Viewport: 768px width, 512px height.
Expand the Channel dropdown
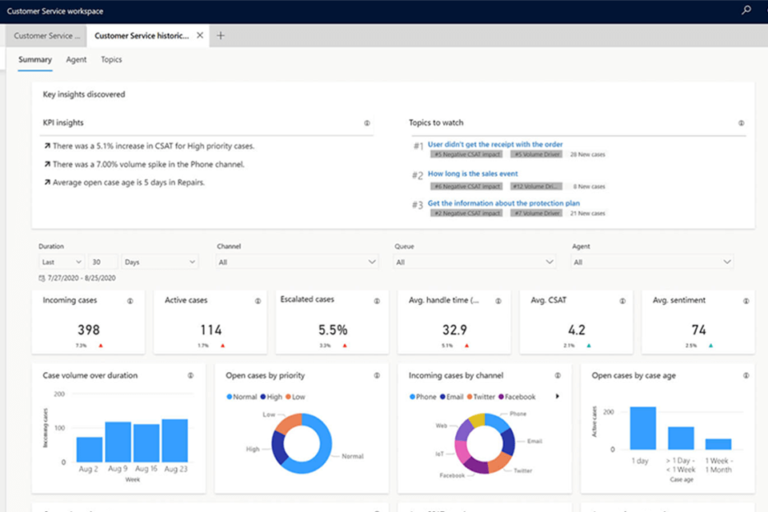point(297,262)
